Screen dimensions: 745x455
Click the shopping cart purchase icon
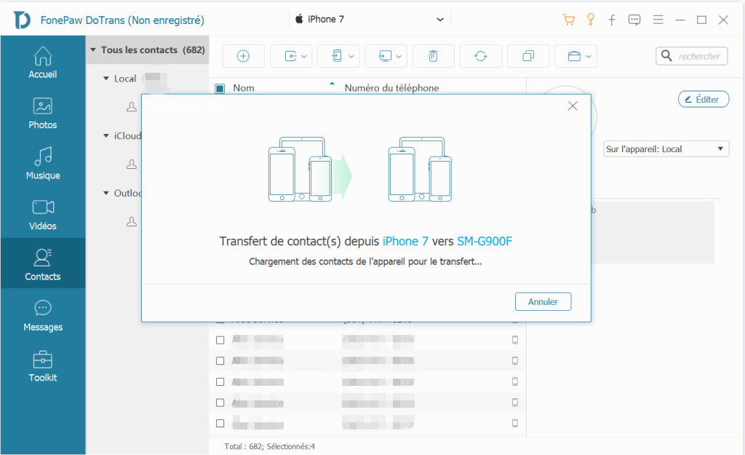[569, 20]
